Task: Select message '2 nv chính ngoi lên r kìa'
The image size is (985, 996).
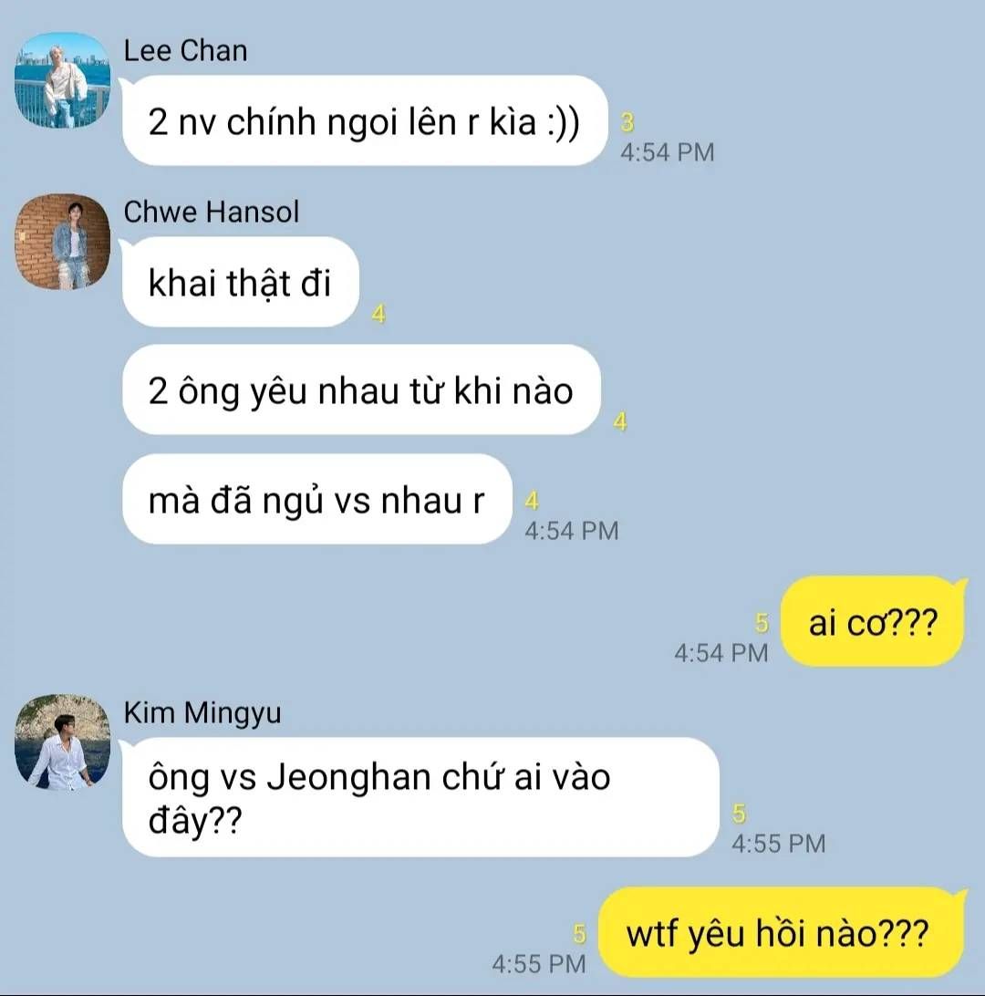Action: point(365,120)
